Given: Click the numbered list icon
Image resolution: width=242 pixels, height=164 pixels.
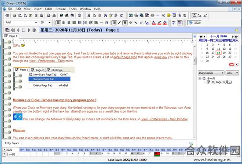Looking at the screenshot, I should tap(85, 23).
